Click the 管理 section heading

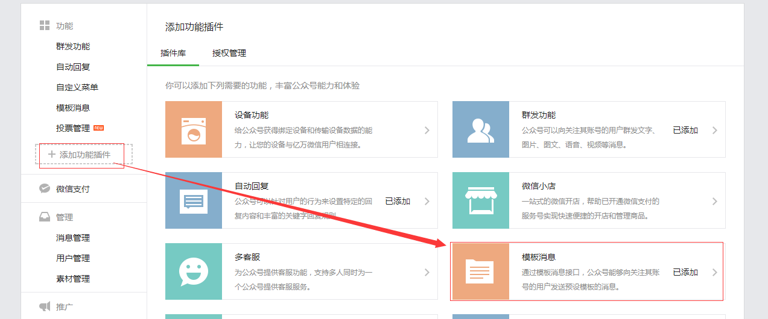pyautogui.click(x=65, y=217)
